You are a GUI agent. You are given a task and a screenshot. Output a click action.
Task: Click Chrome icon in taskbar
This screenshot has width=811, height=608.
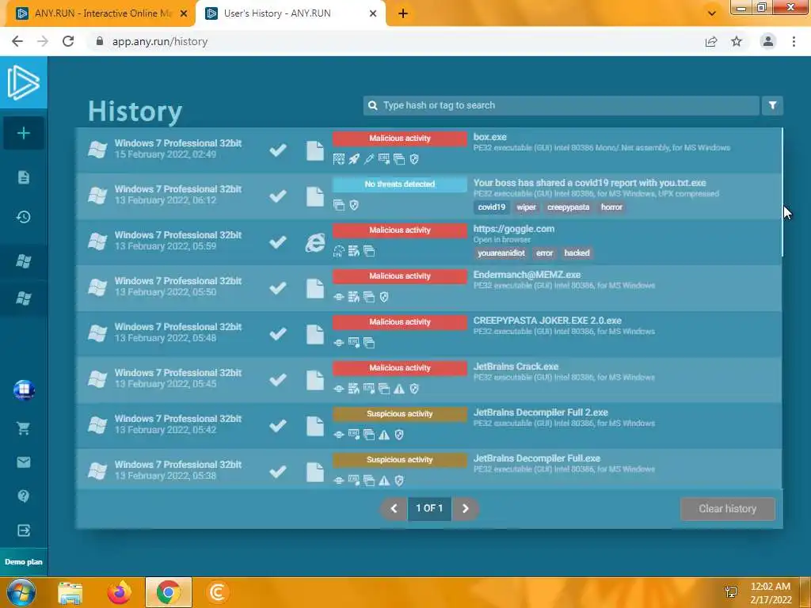168,592
